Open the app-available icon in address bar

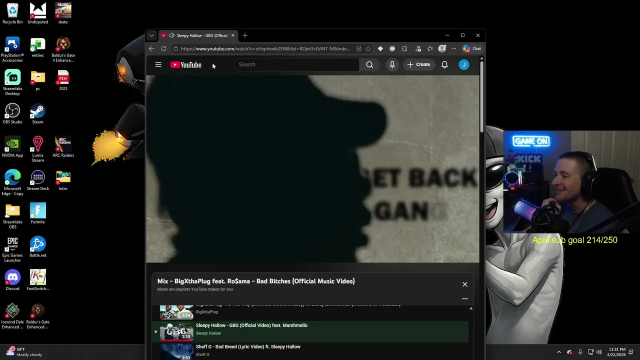coord(359,48)
